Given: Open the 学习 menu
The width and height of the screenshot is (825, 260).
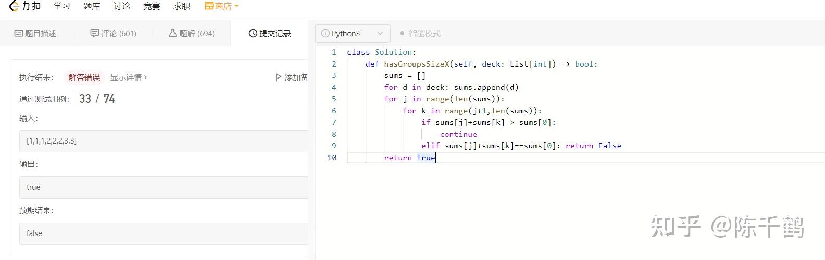Looking at the screenshot, I should [x=61, y=6].
